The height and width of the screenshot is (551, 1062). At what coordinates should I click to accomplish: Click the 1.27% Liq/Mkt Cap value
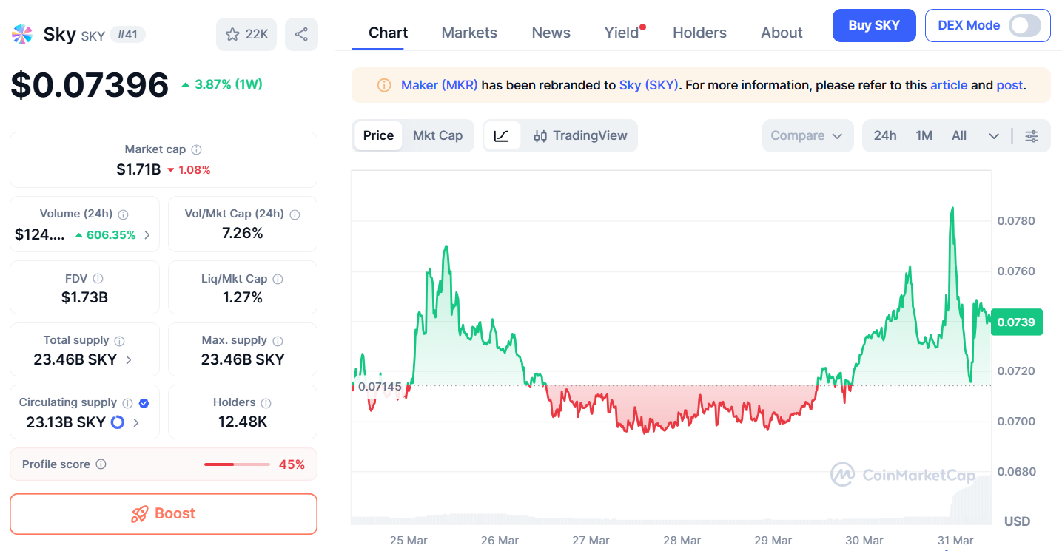(x=243, y=298)
